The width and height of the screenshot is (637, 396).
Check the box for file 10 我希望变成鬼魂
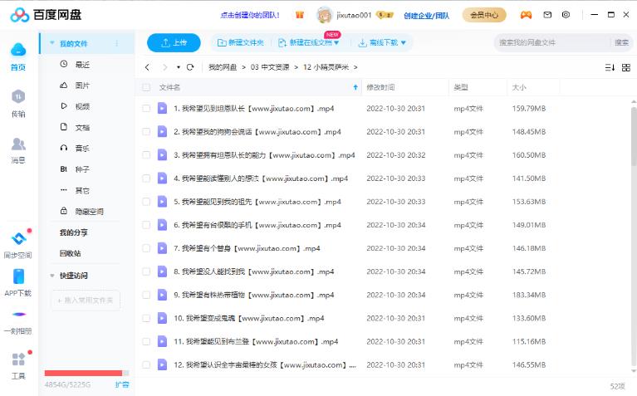tap(146, 319)
